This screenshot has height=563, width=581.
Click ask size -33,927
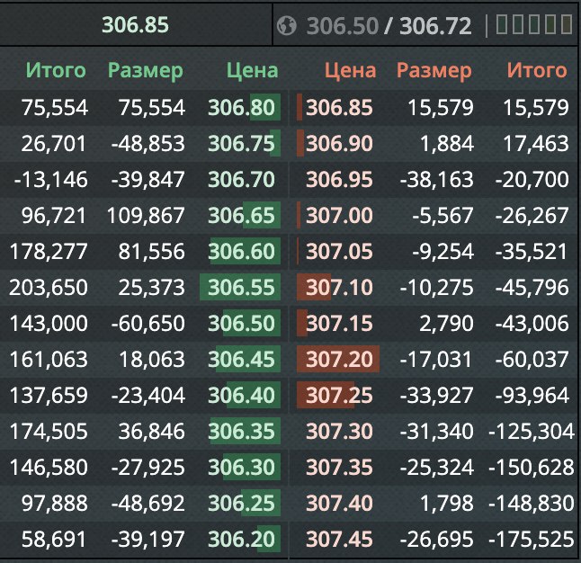tap(436, 396)
